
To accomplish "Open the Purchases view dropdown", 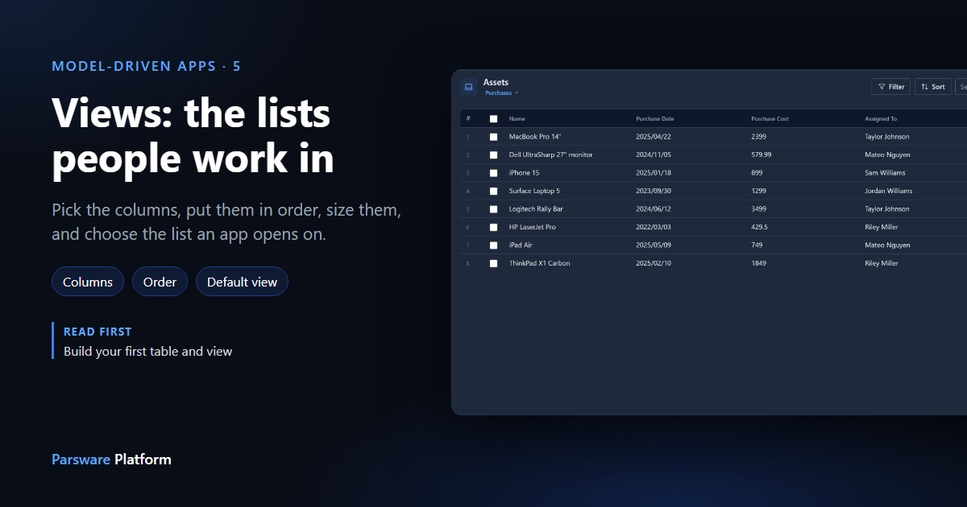I will coord(502,93).
